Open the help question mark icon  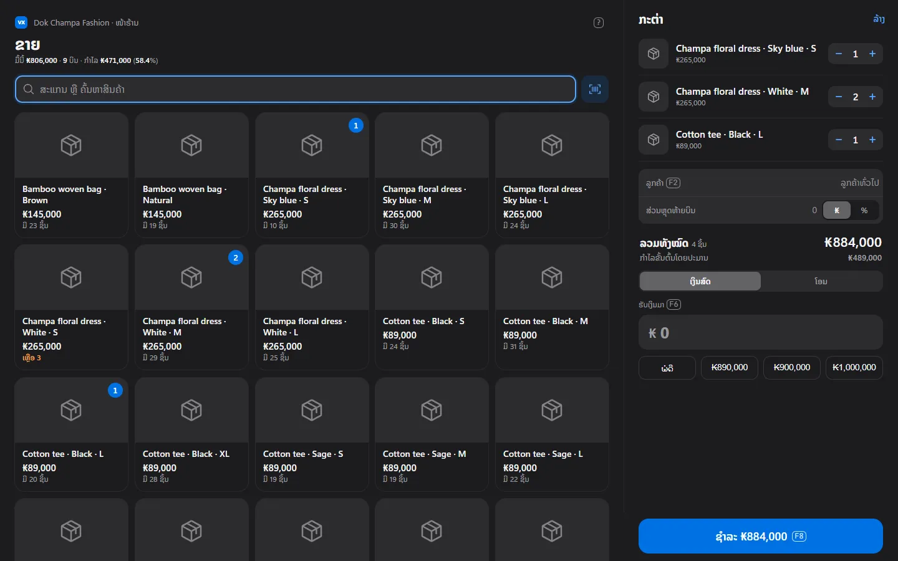[599, 23]
